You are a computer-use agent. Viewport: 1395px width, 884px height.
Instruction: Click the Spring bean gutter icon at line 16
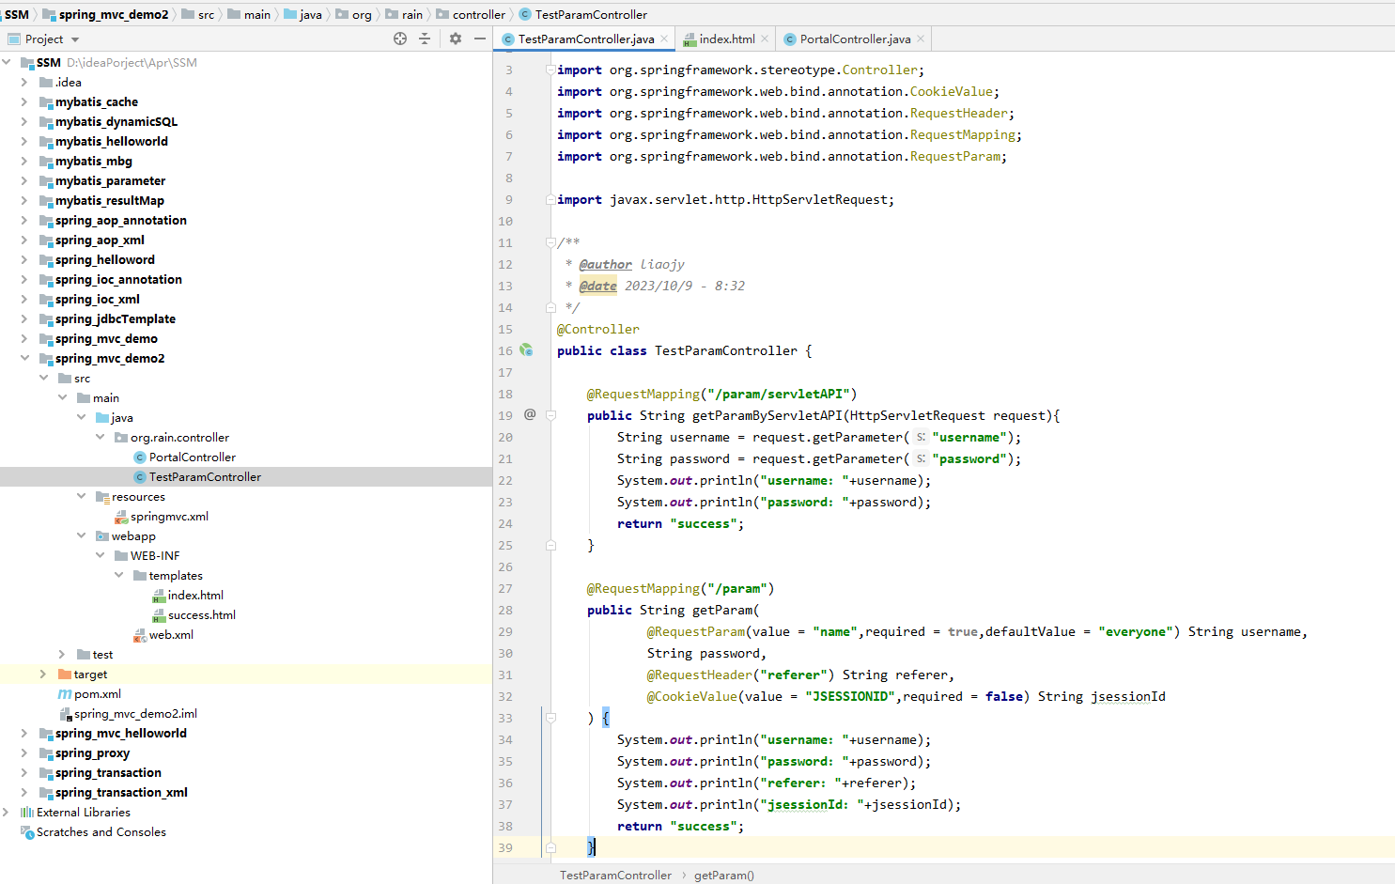coord(527,349)
